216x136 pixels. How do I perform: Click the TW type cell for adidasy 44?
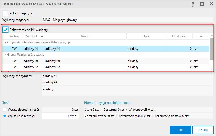(x=14, y=49)
